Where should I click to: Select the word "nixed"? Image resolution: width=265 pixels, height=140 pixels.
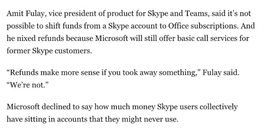point(26,38)
